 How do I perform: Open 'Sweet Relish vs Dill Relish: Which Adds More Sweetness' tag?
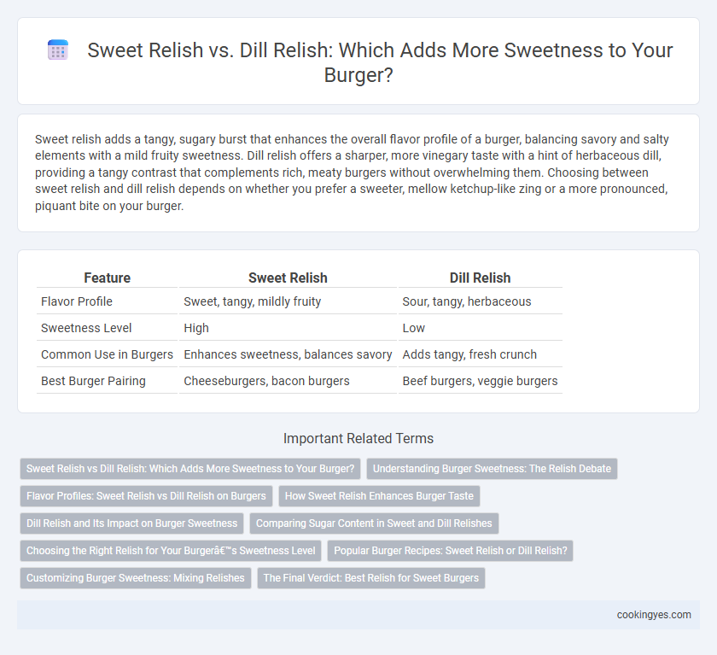(x=190, y=469)
